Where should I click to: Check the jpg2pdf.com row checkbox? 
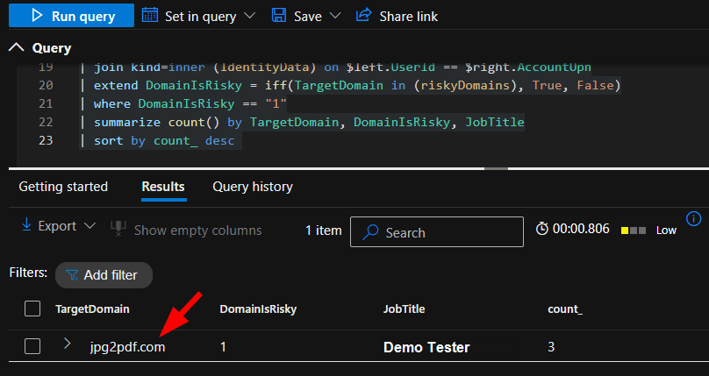pos(32,346)
